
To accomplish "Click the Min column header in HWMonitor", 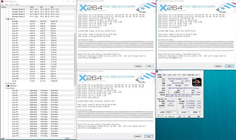I will click(x=45, y=7).
